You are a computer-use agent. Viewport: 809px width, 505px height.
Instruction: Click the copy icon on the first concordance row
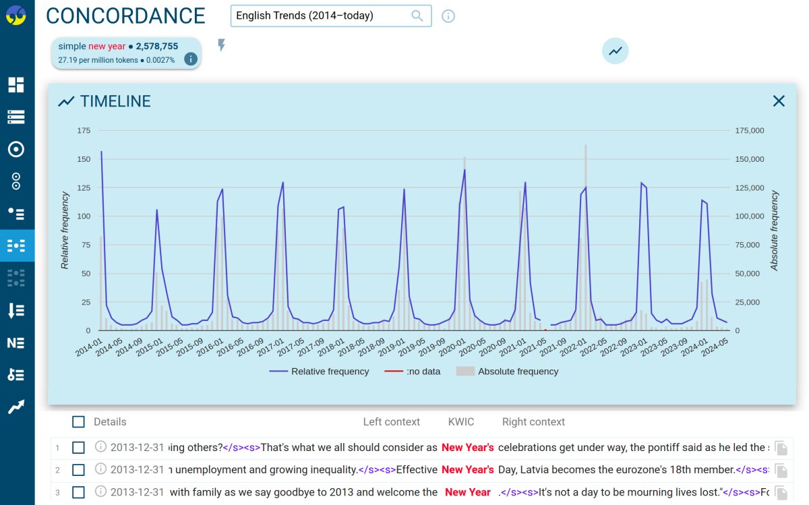point(781,447)
